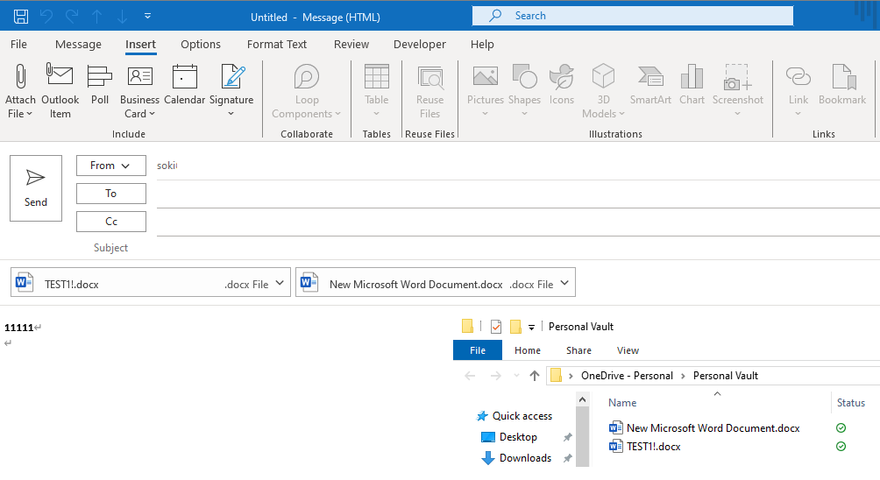Click the Bookmark button
This screenshot has width=880, height=480.
coord(842,85)
